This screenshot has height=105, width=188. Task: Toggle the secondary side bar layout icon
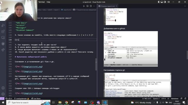pos(164,2)
